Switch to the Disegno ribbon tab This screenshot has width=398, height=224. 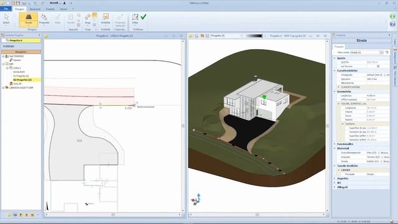[x=19, y=9]
